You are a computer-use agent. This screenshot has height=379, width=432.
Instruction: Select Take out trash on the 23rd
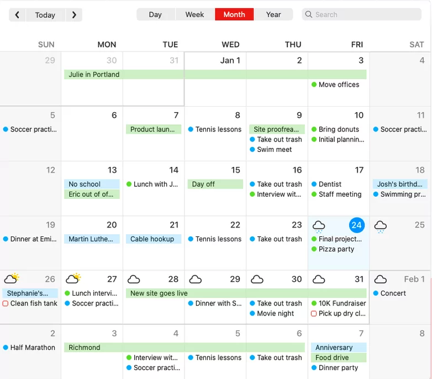pos(276,239)
